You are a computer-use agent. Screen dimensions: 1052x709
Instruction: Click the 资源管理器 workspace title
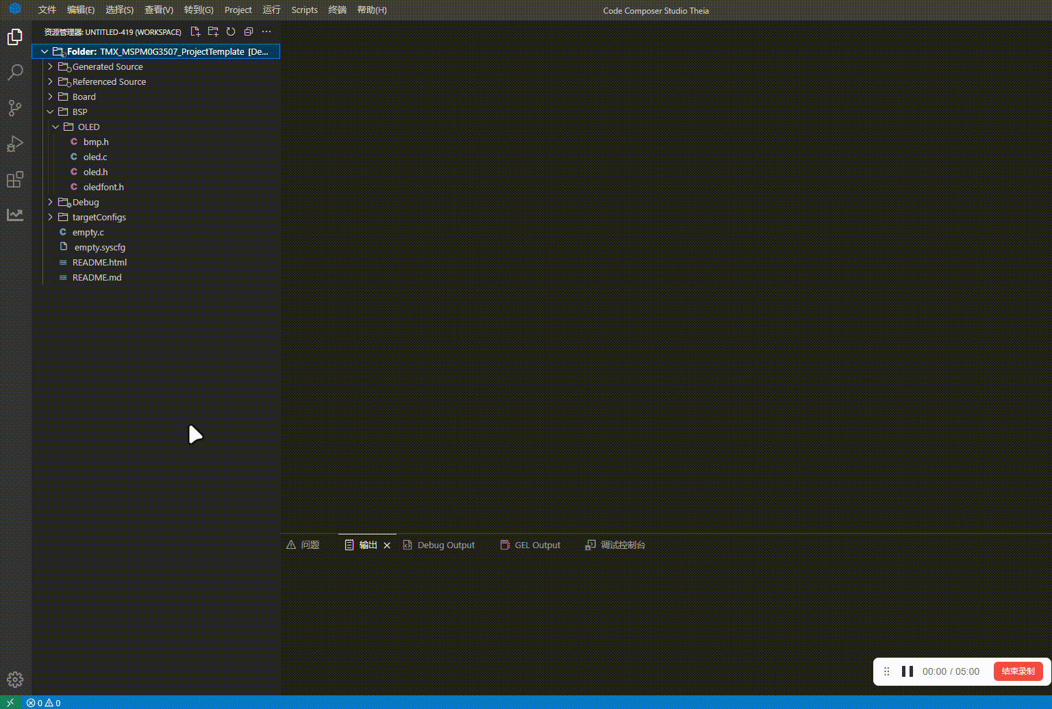[113, 32]
